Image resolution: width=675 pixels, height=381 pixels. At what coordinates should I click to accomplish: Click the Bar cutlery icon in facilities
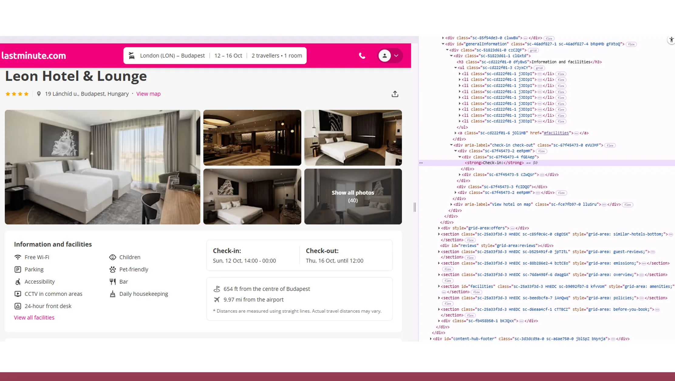click(x=113, y=281)
